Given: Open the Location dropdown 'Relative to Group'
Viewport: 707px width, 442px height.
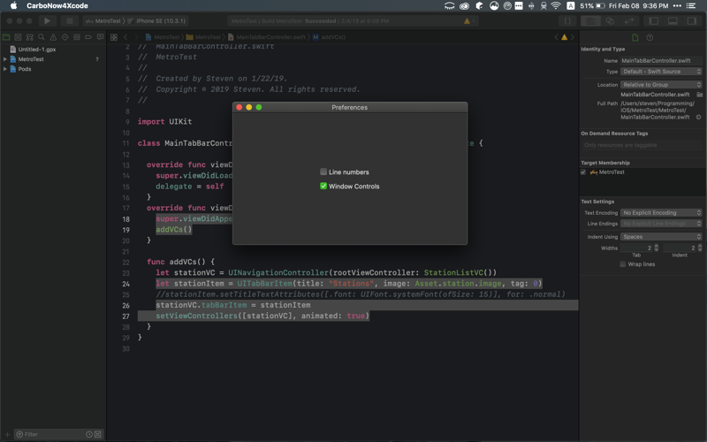Looking at the screenshot, I should [x=661, y=84].
